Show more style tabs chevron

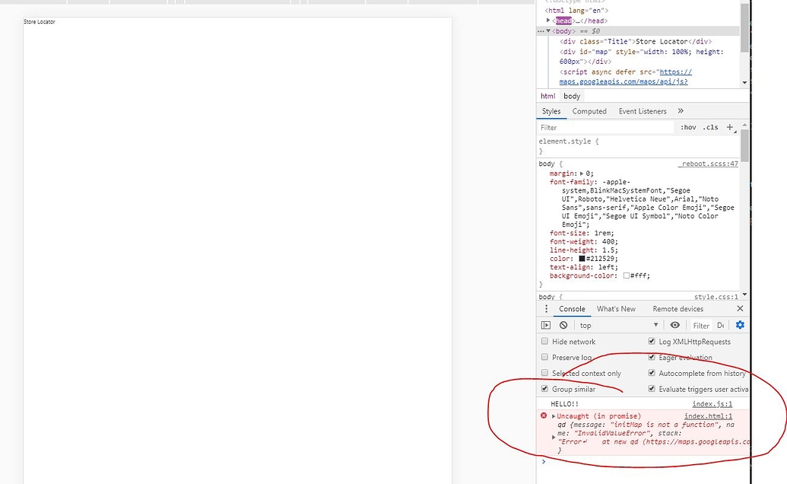pos(681,111)
